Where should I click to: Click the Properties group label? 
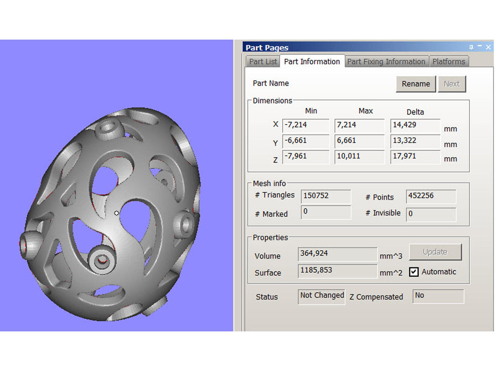point(270,237)
